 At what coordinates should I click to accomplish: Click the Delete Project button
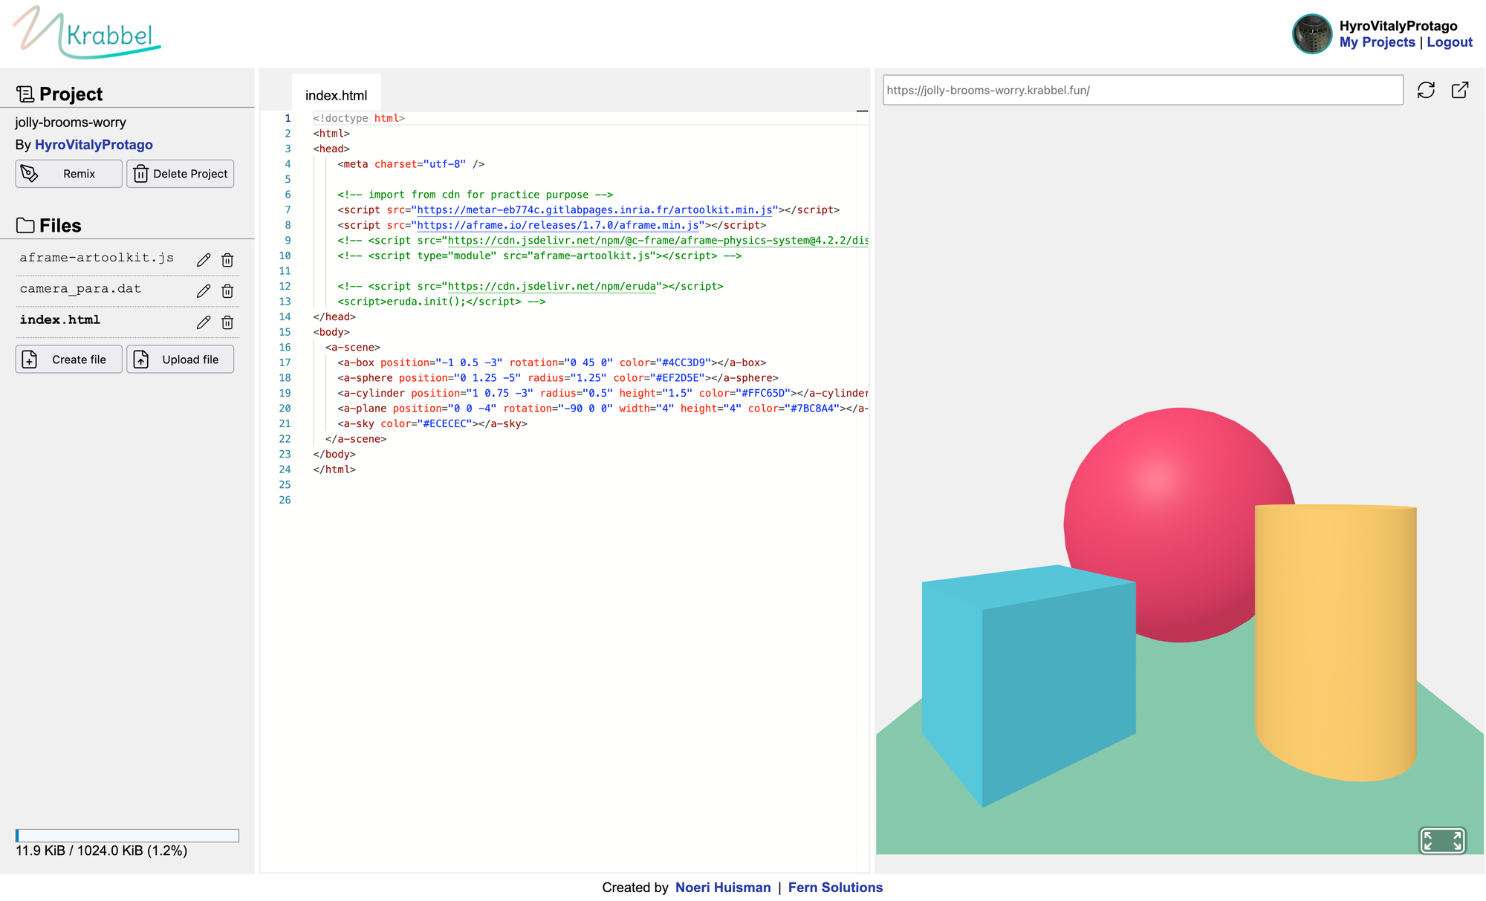[180, 174]
